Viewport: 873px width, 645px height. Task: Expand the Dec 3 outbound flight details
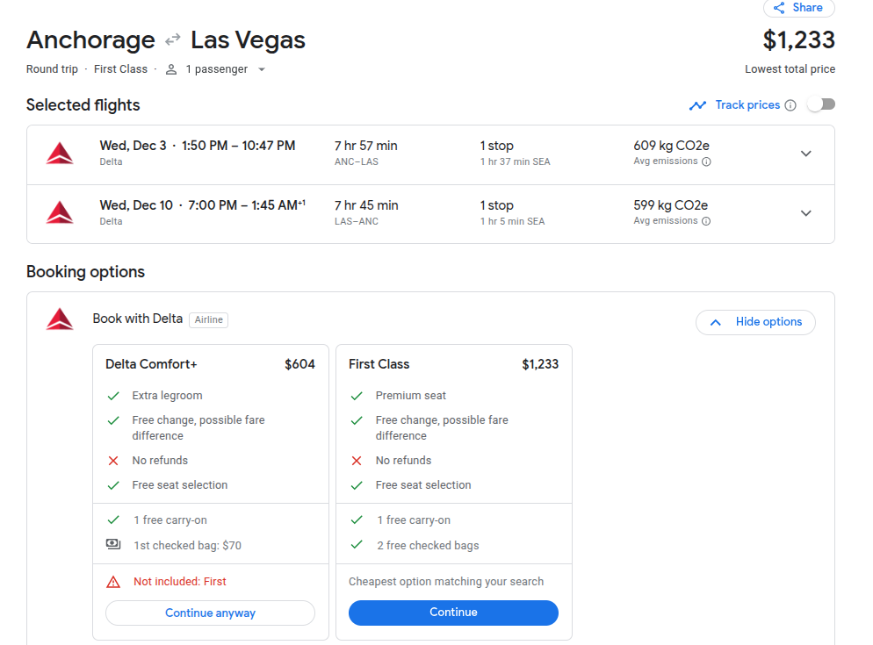pyautogui.click(x=805, y=154)
